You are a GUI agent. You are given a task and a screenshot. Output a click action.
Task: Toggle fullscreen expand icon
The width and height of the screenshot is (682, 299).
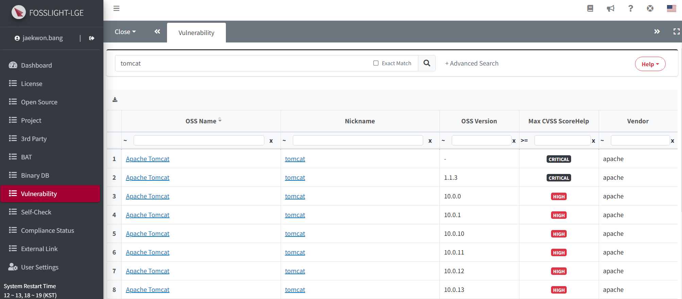point(677,32)
